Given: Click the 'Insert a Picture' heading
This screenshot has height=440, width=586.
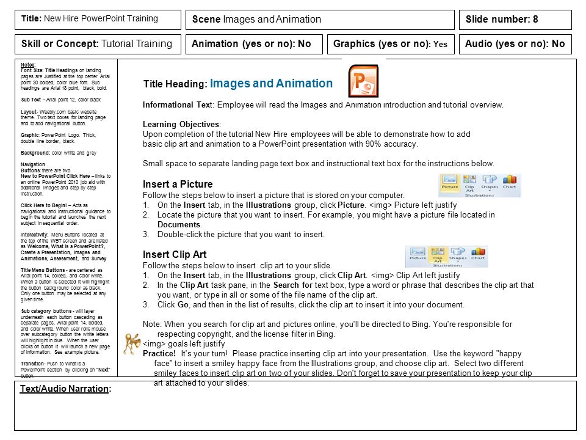Looking at the screenshot, I should click(x=178, y=184).
